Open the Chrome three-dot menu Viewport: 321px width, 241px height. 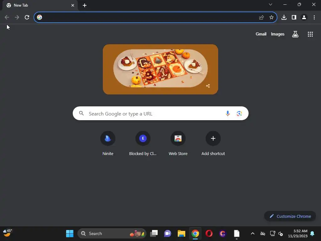[x=314, y=18]
